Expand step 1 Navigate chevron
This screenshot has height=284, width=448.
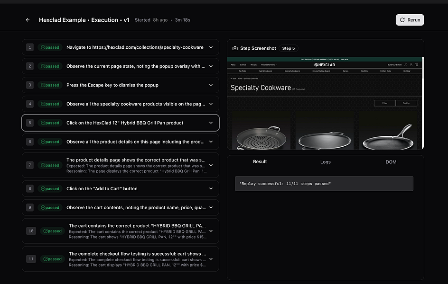211,47
